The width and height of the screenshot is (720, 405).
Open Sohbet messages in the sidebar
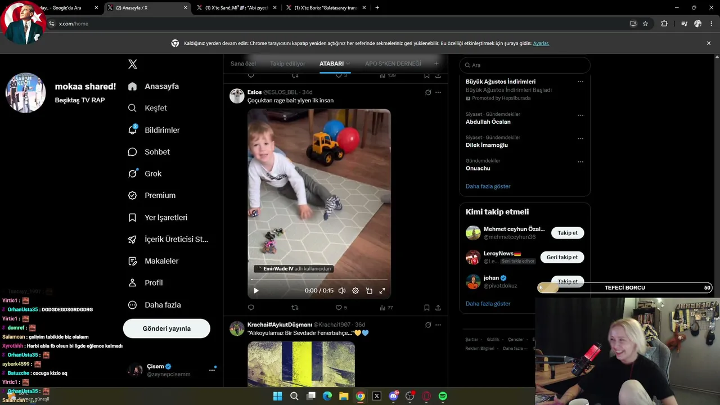pos(149,152)
